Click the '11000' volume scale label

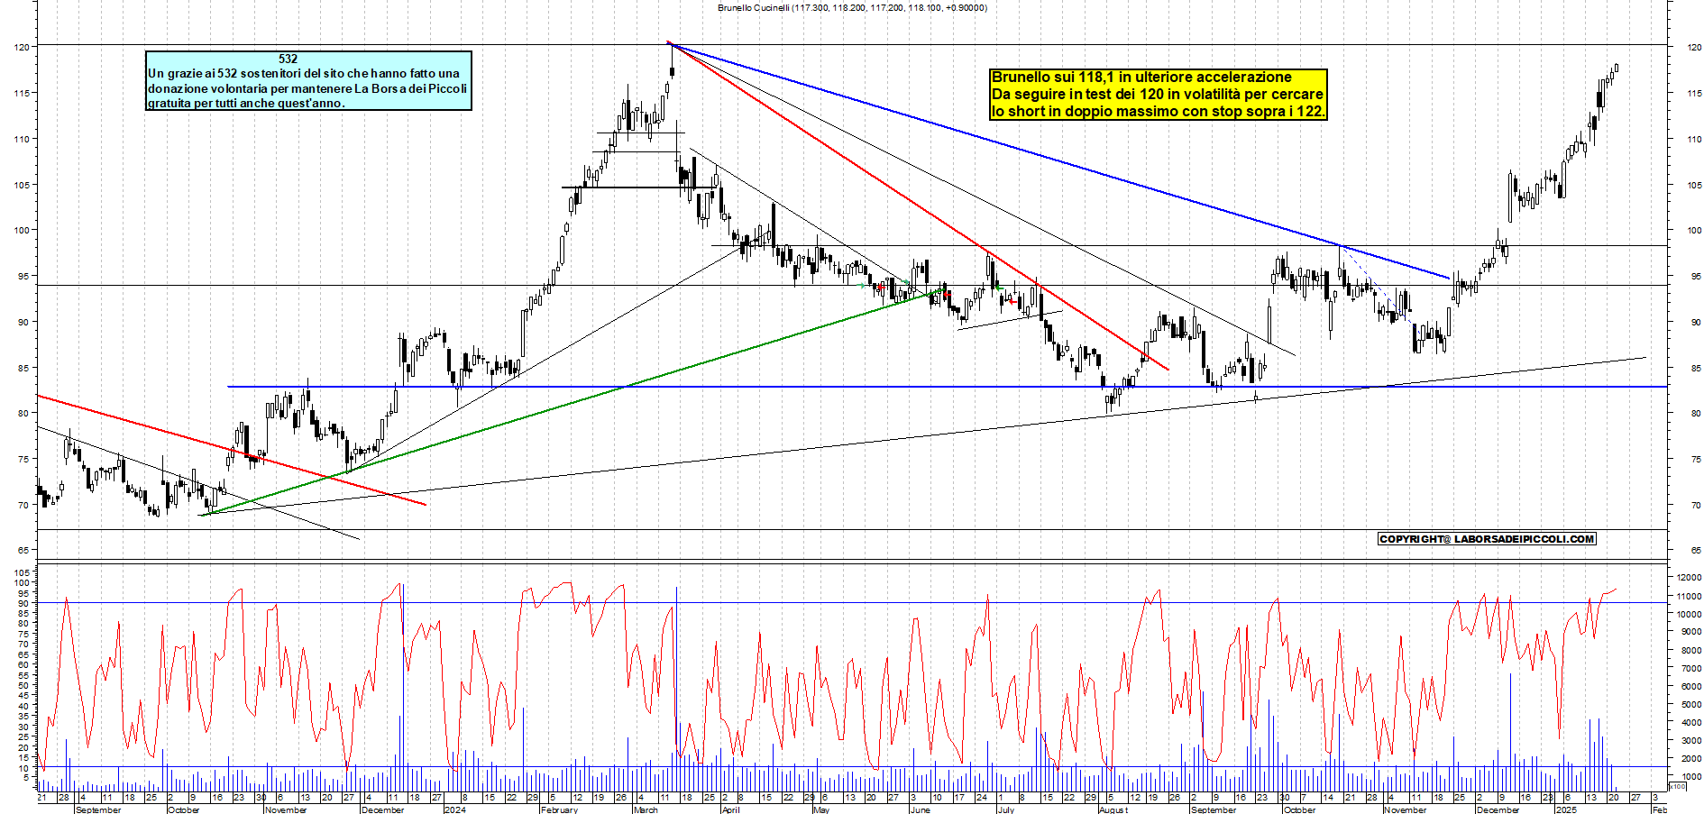pos(1689,596)
